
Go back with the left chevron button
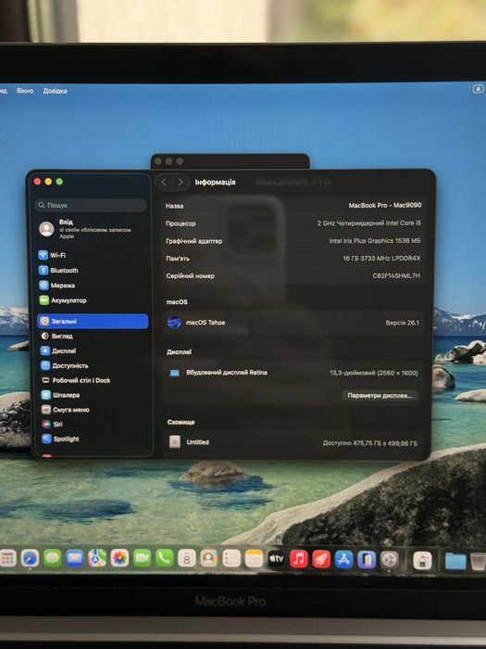tap(164, 182)
